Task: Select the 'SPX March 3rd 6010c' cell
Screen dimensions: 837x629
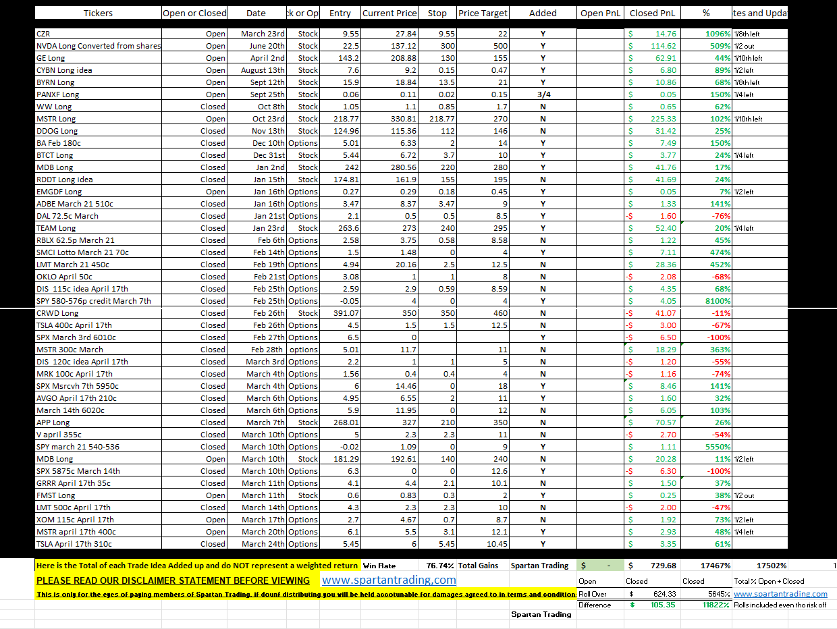Action: point(99,337)
